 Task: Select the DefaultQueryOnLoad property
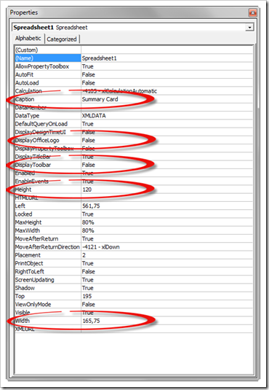[x=41, y=124]
